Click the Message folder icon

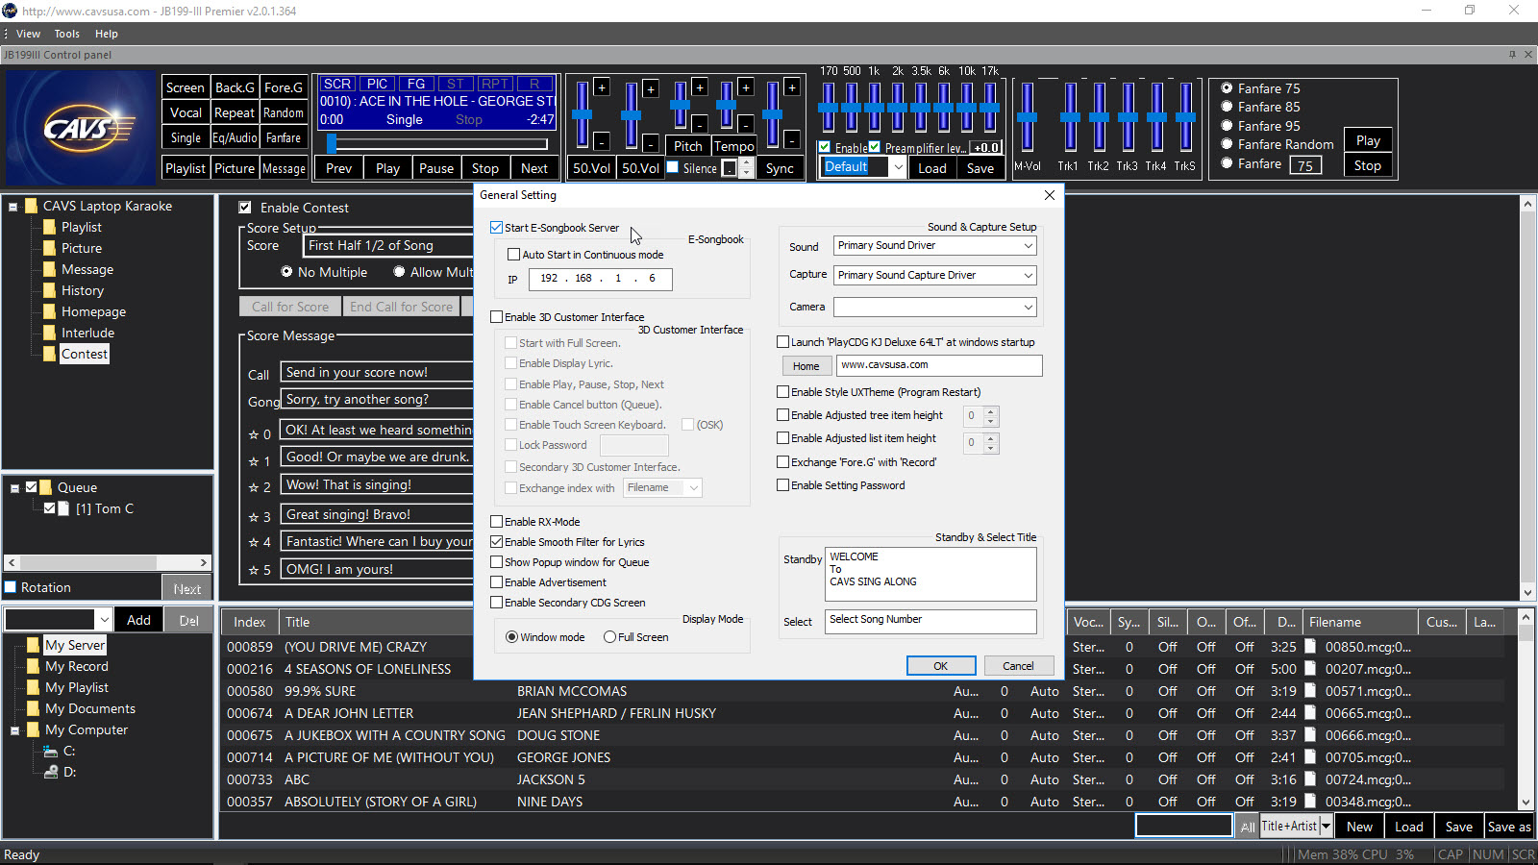click(x=49, y=269)
